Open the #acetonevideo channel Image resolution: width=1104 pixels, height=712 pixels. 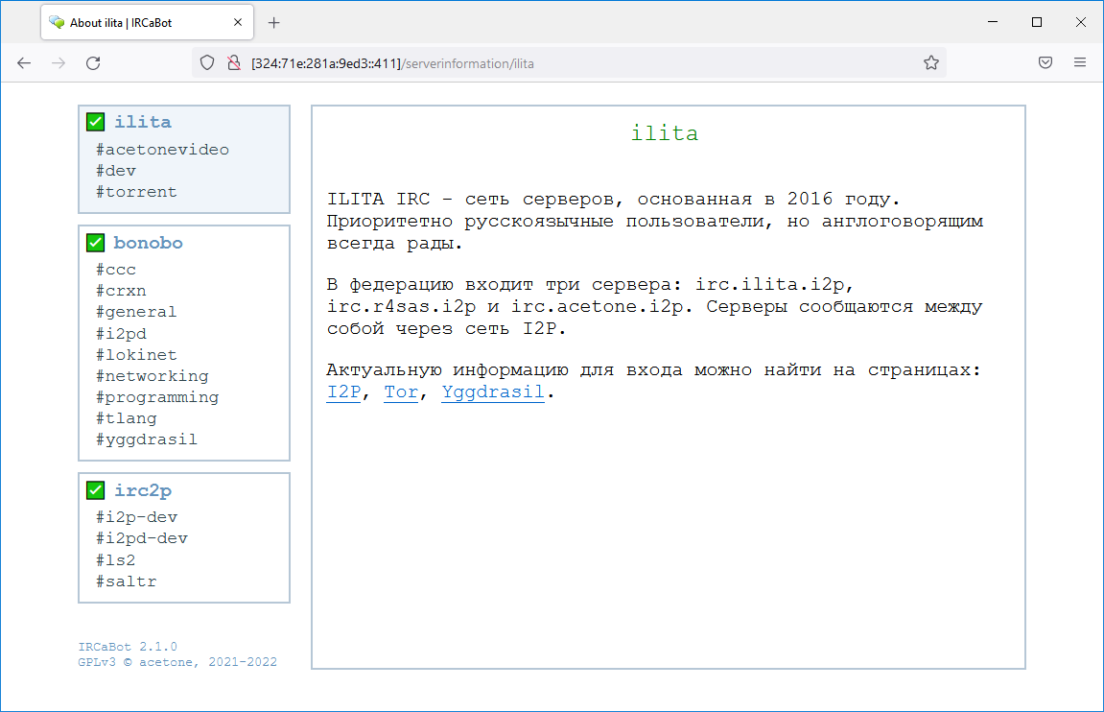(x=163, y=150)
